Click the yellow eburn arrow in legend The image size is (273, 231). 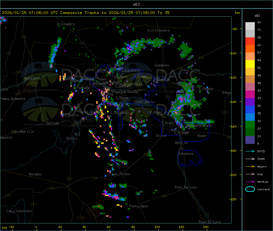(x=250, y=167)
